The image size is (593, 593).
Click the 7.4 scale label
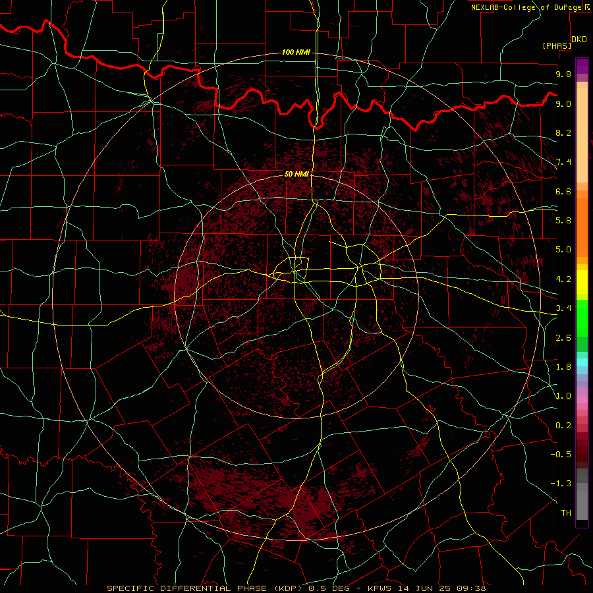point(563,162)
